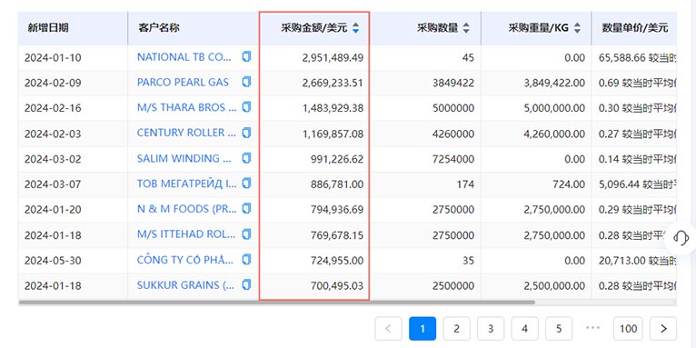Screen dimensions: 696x348
Task: Select amount cell 2,669,233.51
Action: coord(333,83)
